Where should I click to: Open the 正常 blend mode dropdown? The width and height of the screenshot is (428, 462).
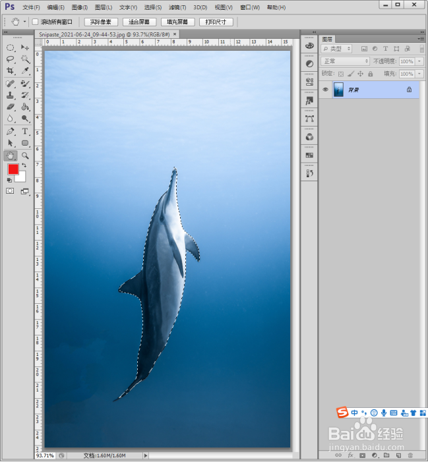click(x=345, y=61)
